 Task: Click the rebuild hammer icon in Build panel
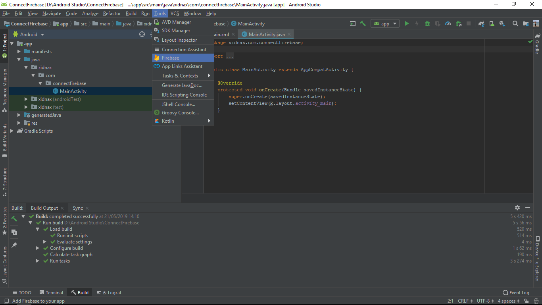[x=14, y=219]
